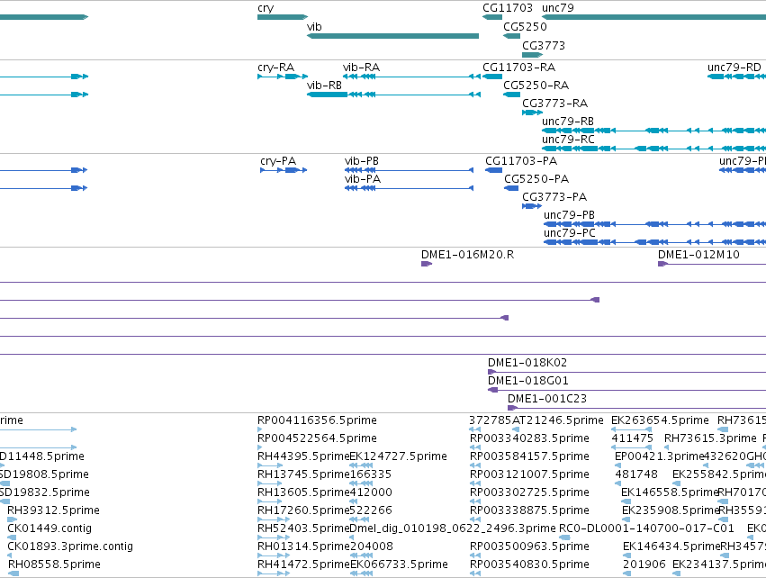Select the RH17260.5prime EST label
This screenshot has height=578, width=766.
point(303,511)
